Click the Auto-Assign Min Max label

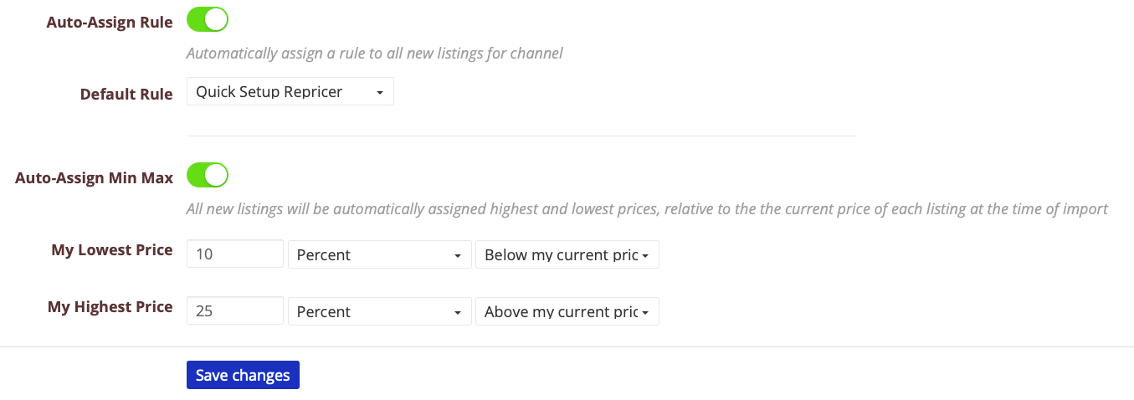pos(95,178)
